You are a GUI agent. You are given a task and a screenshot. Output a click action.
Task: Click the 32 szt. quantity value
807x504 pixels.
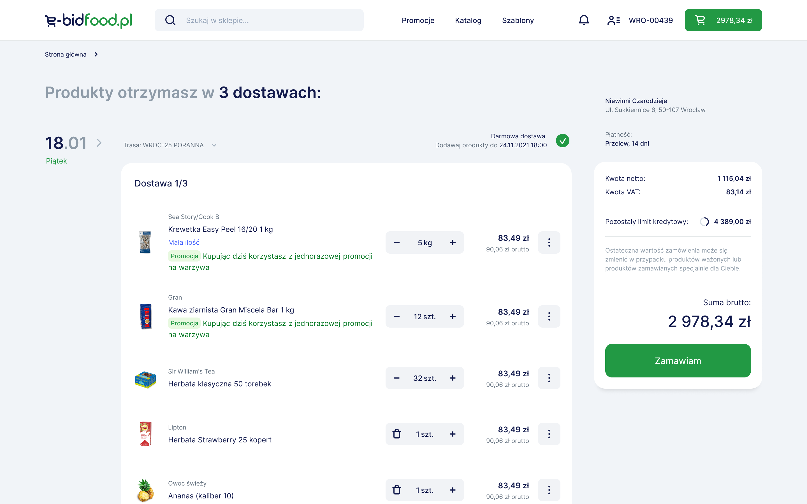pos(425,378)
